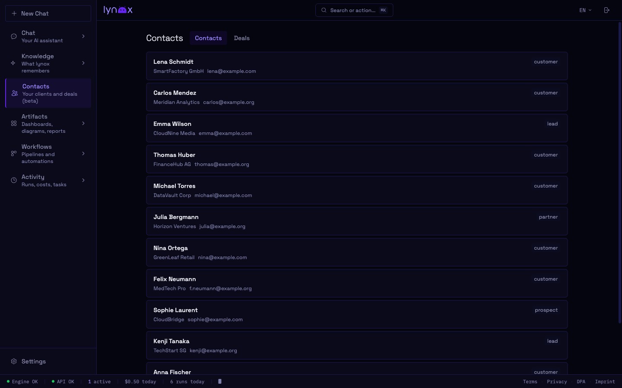Click the Artifacts grid icon
Image resolution: width=622 pixels, height=388 pixels.
[x=14, y=124]
